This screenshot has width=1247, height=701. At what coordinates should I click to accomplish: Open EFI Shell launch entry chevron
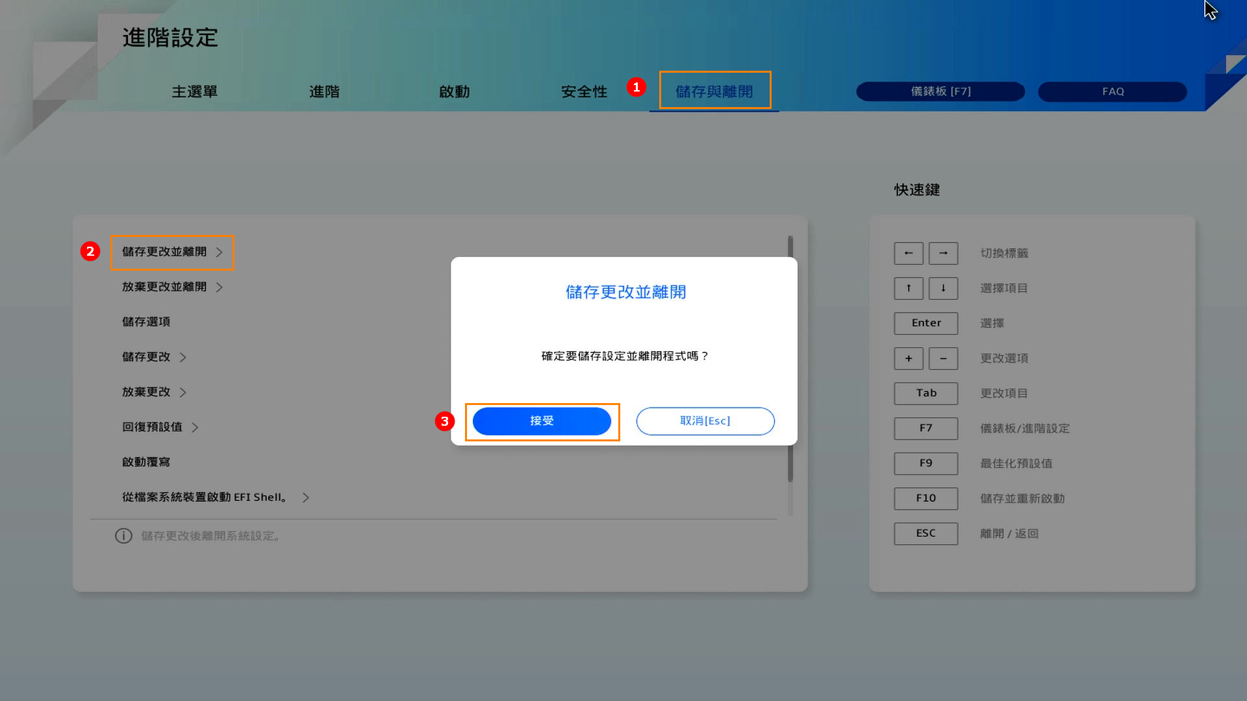point(306,498)
